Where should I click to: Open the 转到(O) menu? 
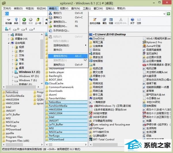pyautogui.click(x=18, y=8)
